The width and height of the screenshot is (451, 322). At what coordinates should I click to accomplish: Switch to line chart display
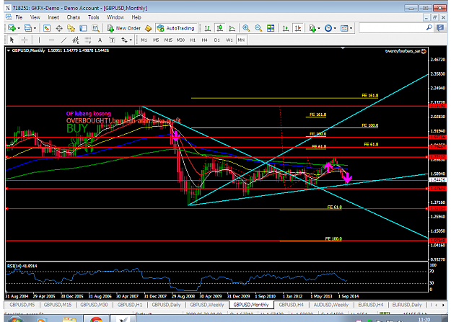[232, 28]
